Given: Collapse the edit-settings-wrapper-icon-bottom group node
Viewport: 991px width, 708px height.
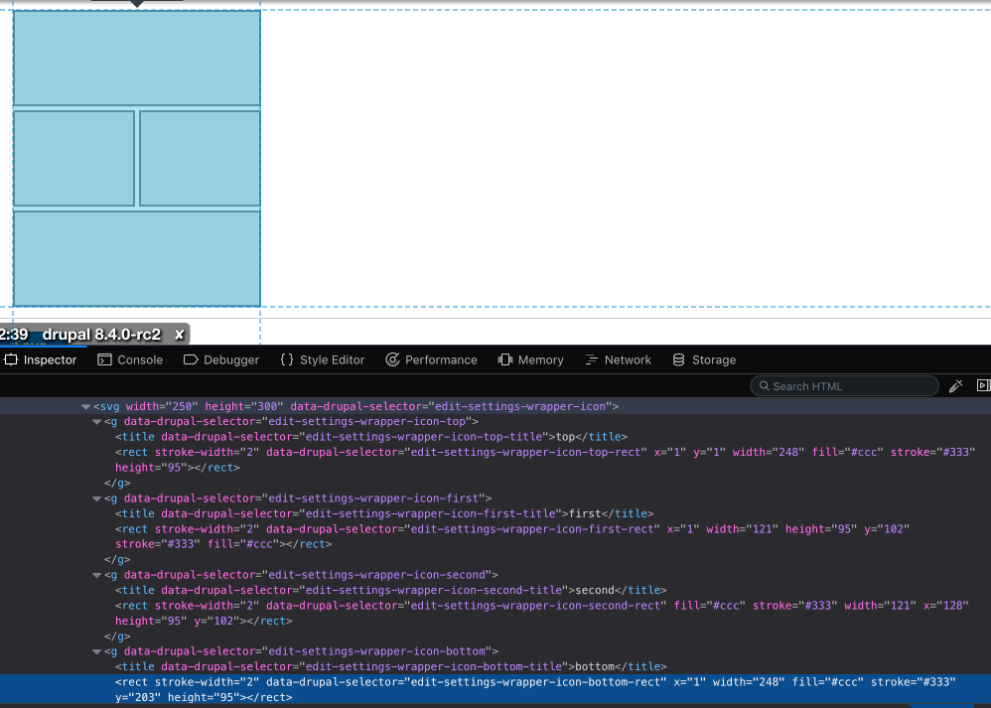Looking at the screenshot, I should 96,650.
